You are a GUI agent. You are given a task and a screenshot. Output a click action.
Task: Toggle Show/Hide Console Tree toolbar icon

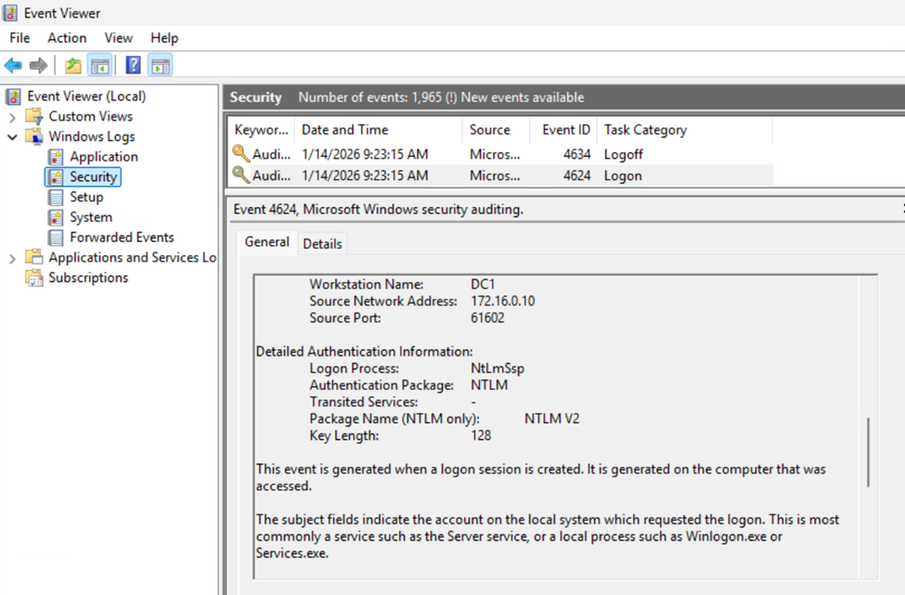click(x=100, y=65)
